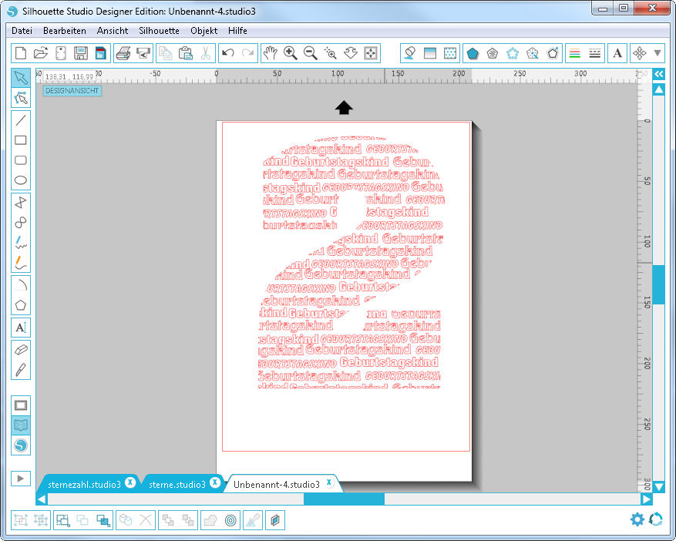Close the Unbenannt-4.studio3 tab
Screen dimensions: 676x541
pos(329,483)
